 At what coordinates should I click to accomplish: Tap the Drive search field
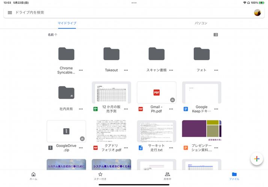click(x=134, y=12)
